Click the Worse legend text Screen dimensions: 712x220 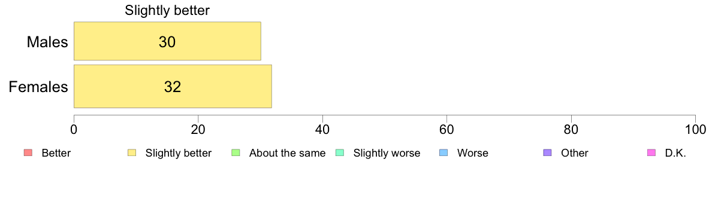pyautogui.click(x=473, y=153)
